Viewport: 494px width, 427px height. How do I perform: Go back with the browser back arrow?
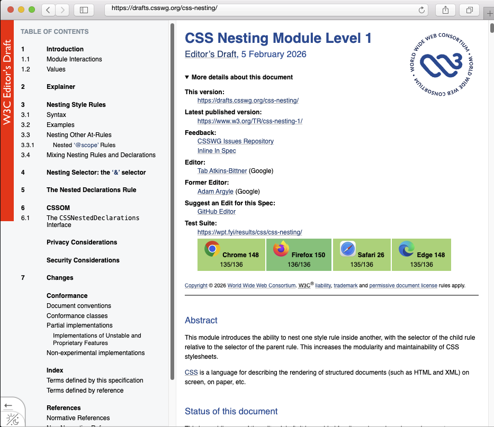[x=48, y=10]
